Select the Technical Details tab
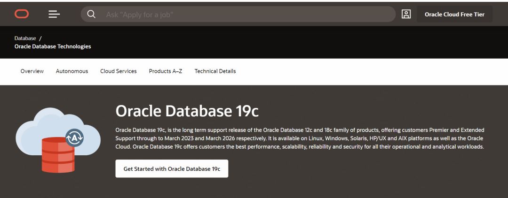The width and height of the screenshot is (508, 198). (x=215, y=71)
